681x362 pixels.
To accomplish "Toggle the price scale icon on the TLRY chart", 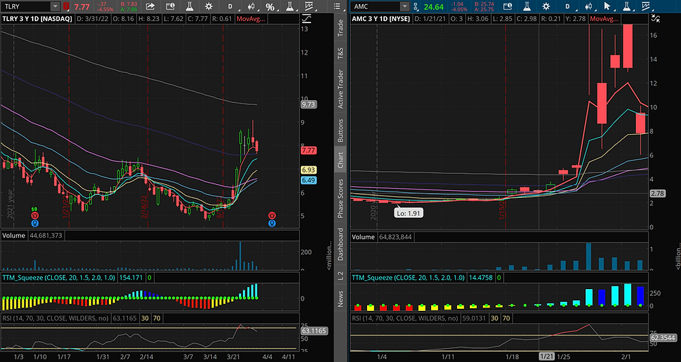I will click(306, 19).
